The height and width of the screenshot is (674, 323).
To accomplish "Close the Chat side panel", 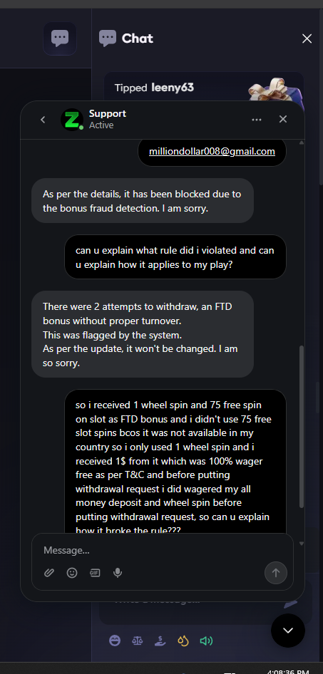I will (307, 38).
